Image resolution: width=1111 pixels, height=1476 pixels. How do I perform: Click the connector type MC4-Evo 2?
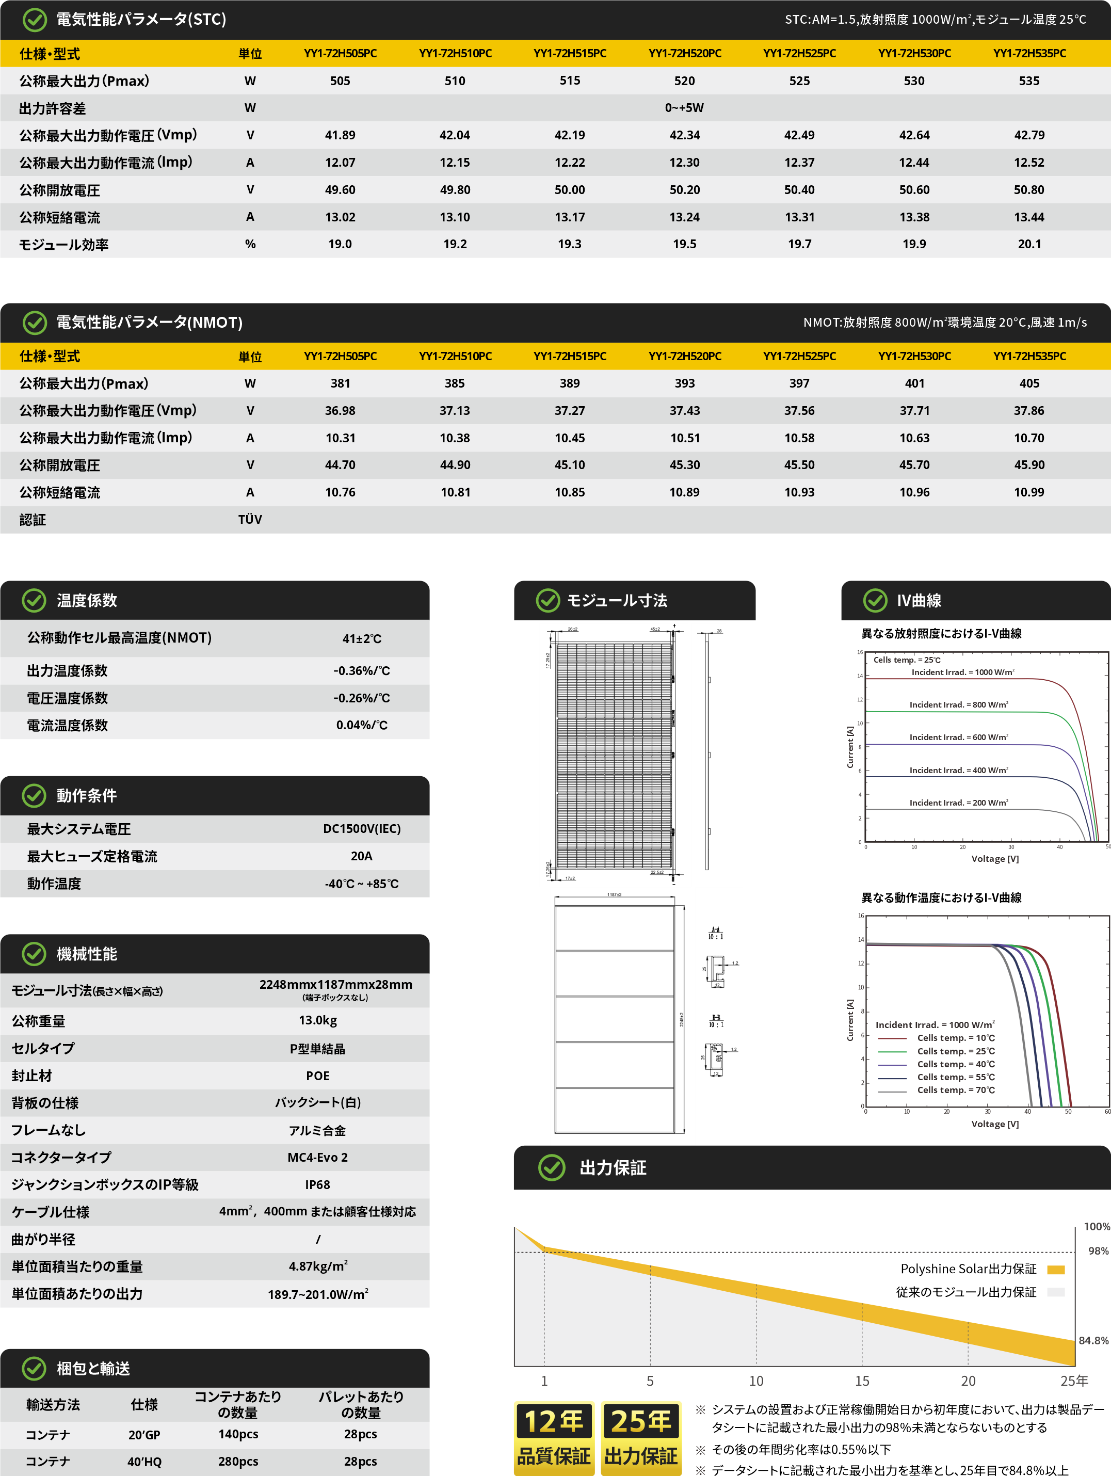point(318,1158)
